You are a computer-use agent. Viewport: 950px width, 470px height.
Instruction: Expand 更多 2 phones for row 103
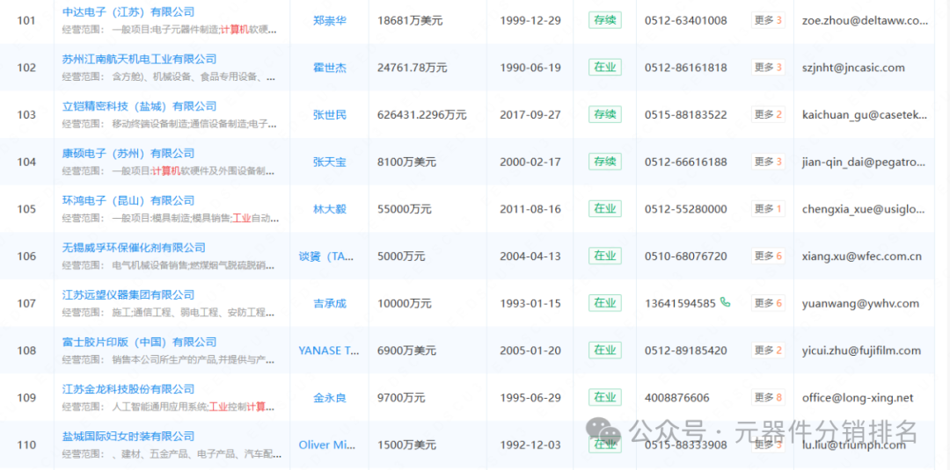click(768, 114)
